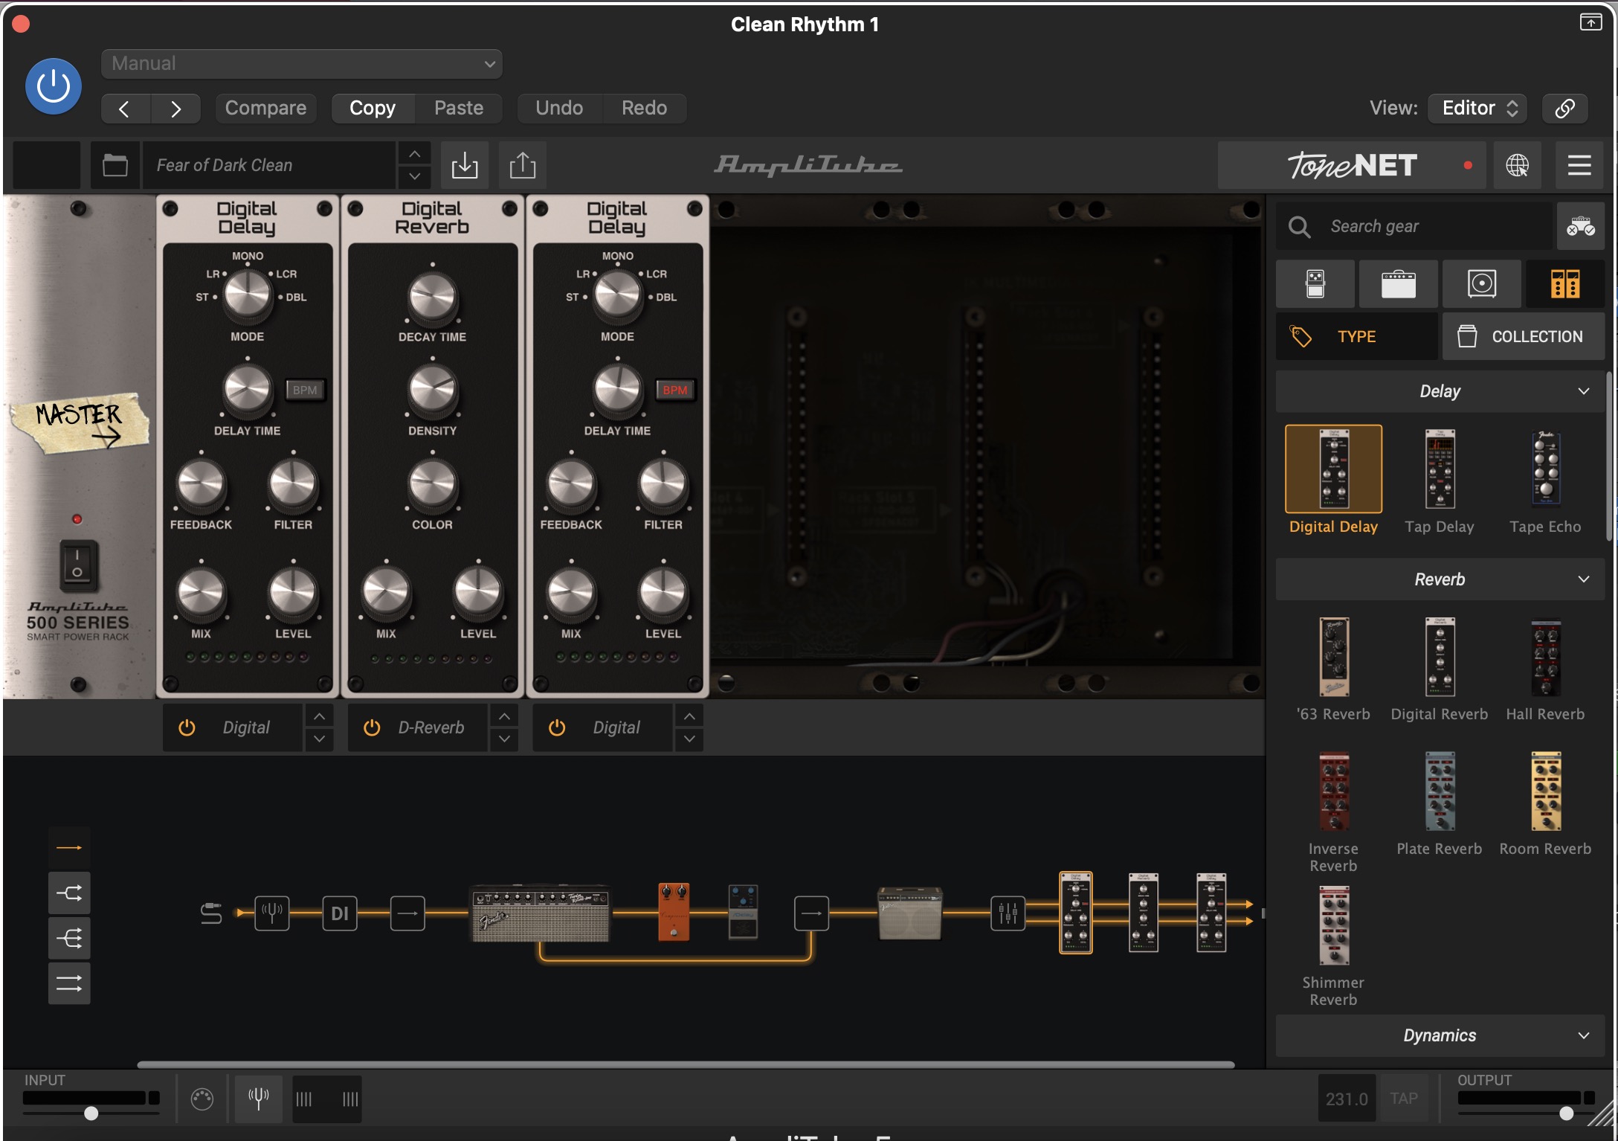Image resolution: width=1618 pixels, height=1141 pixels.
Task: Choose the dual parallel lines routing icon
Action: point(69,983)
